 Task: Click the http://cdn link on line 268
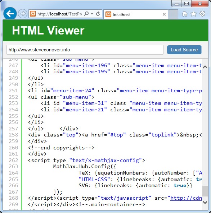point(186,198)
